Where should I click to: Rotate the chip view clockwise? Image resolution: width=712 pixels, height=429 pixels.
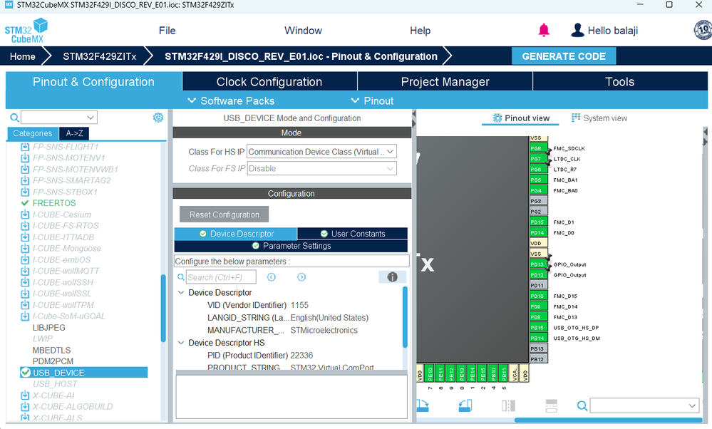[x=423, y=405]
